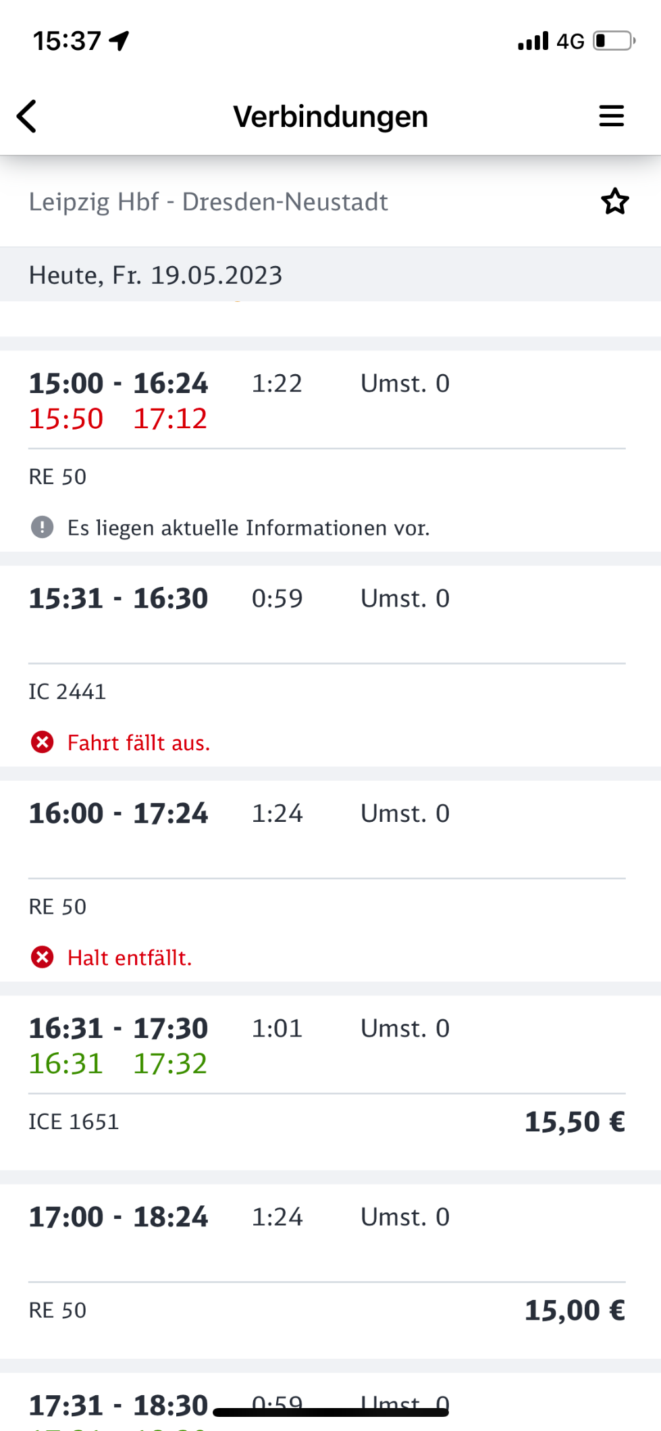661x1431 pixels.
Task: Tap the Leipzig Hbf - Dresden-Neustadt route field
Action: click(x=208, y=202)
